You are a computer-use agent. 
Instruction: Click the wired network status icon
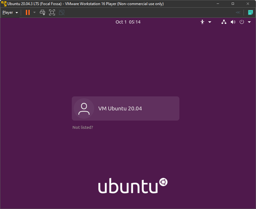[x=224, y=22]
